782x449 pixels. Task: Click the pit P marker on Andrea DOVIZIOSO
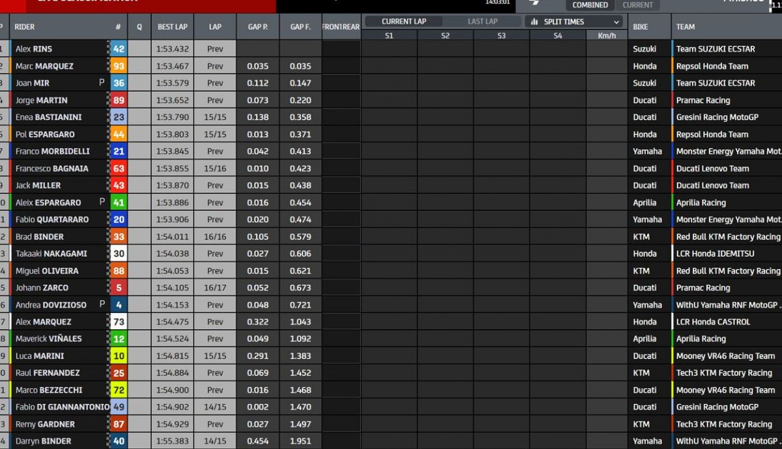click(102, 304)
